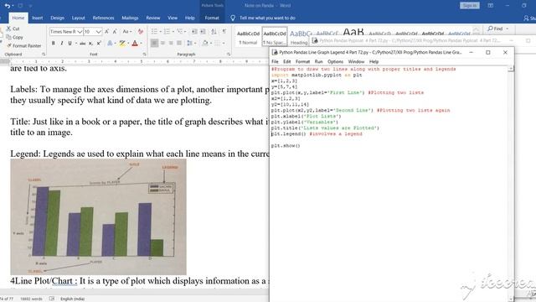This screenshot has height=302, width=536.
Task: Apply the text effects icon
Action: [x=110, y=43]
